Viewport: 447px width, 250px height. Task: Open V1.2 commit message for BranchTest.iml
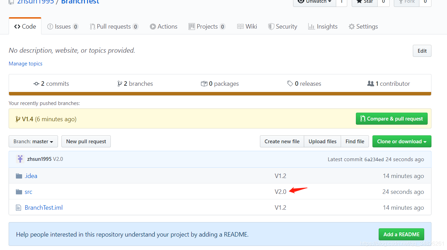point(280,208)
